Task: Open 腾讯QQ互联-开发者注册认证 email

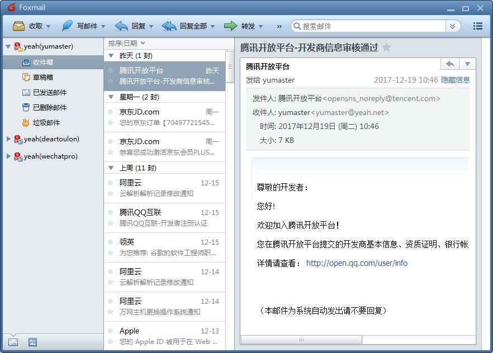Action: (164, 218)
